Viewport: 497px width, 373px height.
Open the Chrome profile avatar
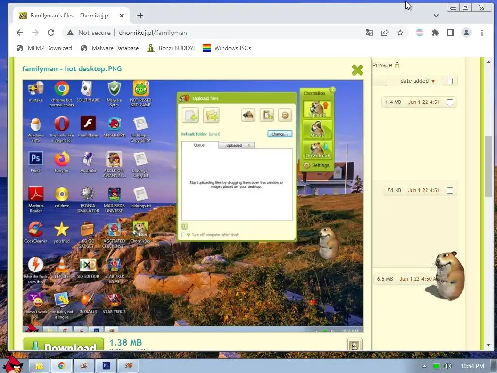466,33
